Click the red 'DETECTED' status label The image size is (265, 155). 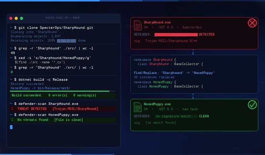click(207, 34)
